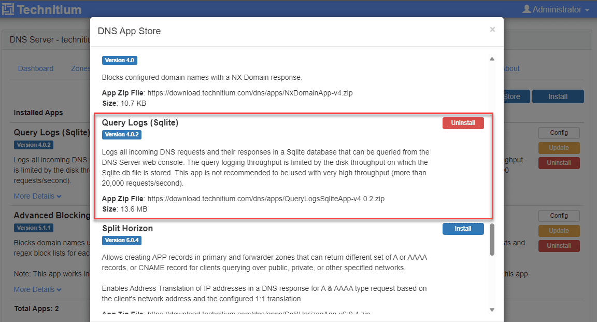Viewport: 597px width, 322px height.
Task: Click the Query Logs (Sqlite) dialog heading
Action: (x=140, y=123)
